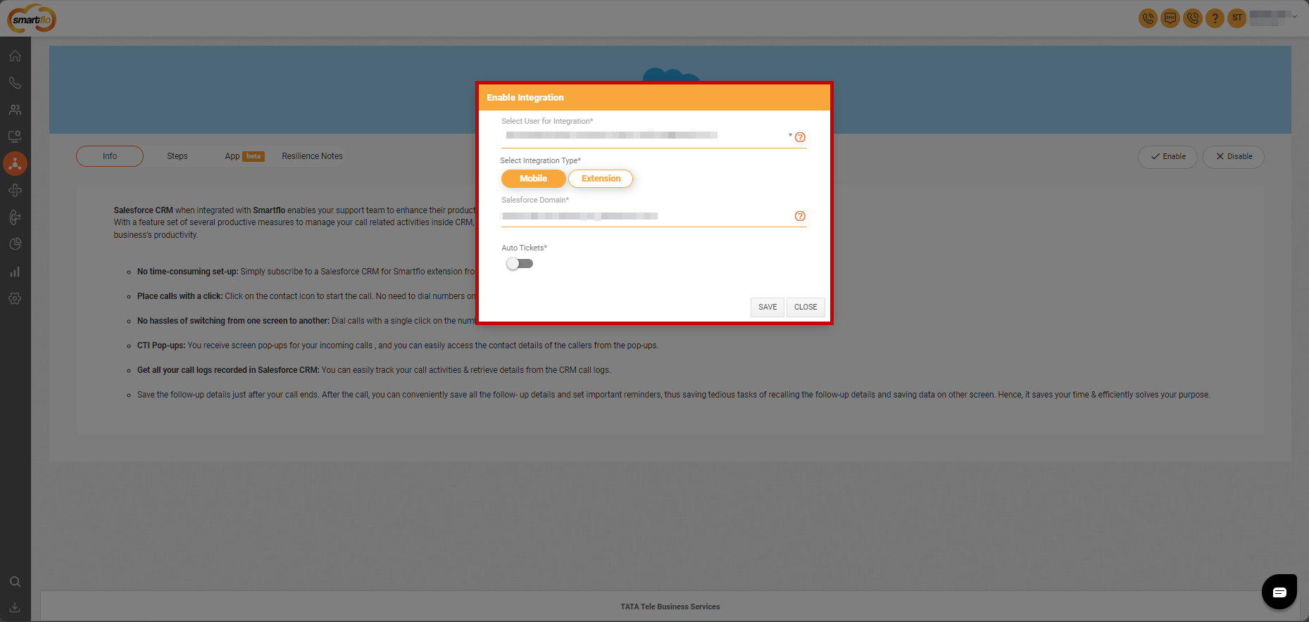Select Extension integration type
This screenshot has width=1309, height=622.
601,179
